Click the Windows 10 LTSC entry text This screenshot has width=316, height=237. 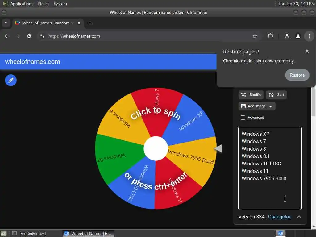click(x=261, y=164)
